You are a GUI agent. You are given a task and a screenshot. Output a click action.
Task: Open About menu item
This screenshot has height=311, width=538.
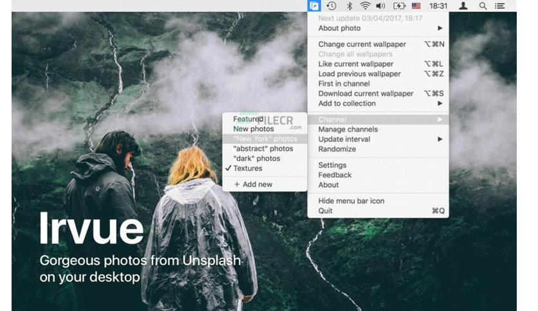click(x=378, y=185)
